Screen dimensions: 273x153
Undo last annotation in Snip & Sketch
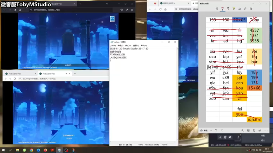(x=216, y=131)
